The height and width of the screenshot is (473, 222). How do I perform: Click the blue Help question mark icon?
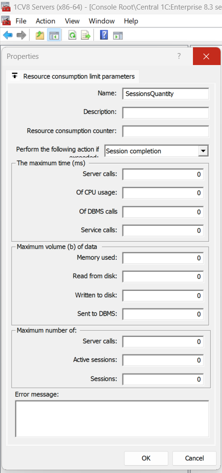coord(104,35)
